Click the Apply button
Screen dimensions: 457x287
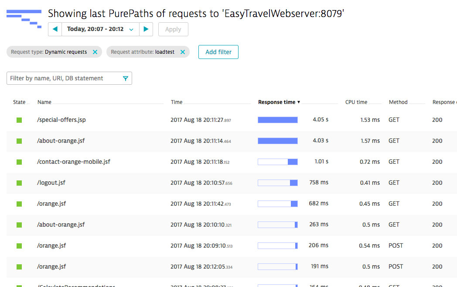point(173,29)
